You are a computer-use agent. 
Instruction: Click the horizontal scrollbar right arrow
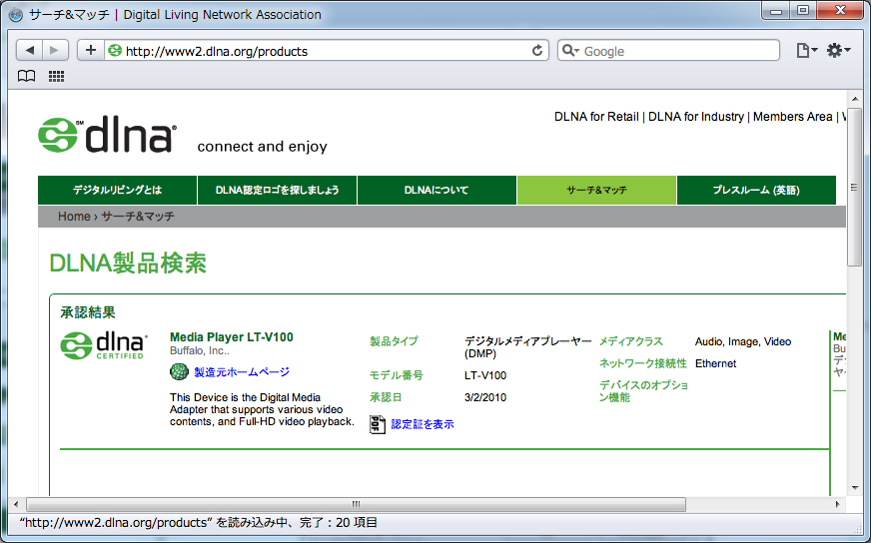(838, 504)
